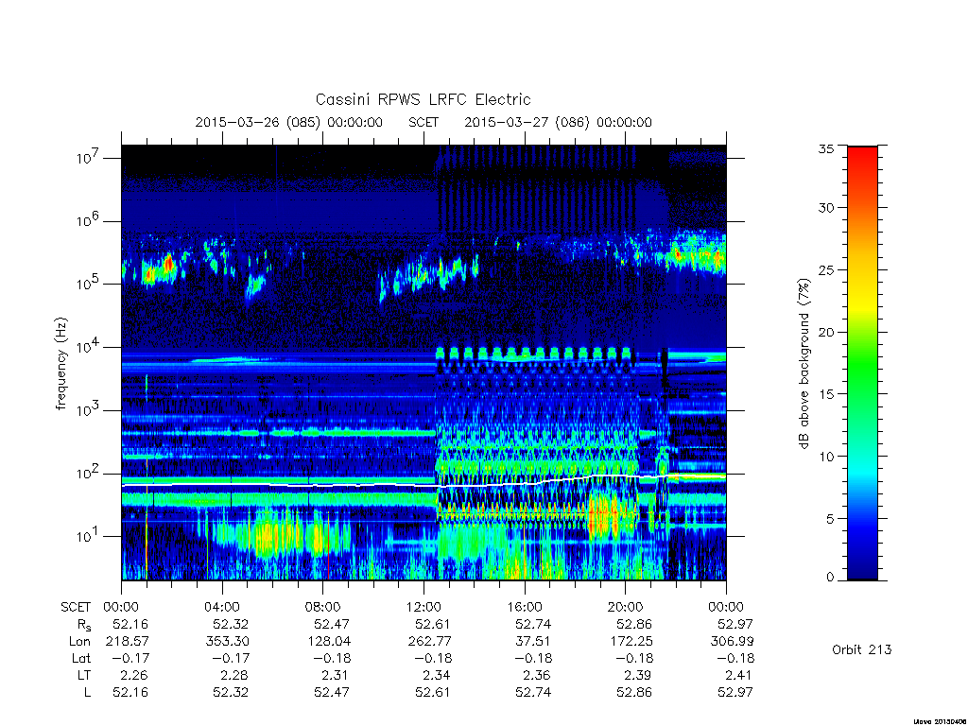Viewport: 968px width, 726px height.
Task: Click the spectrogram plot area
Action: tap(423, 363)
